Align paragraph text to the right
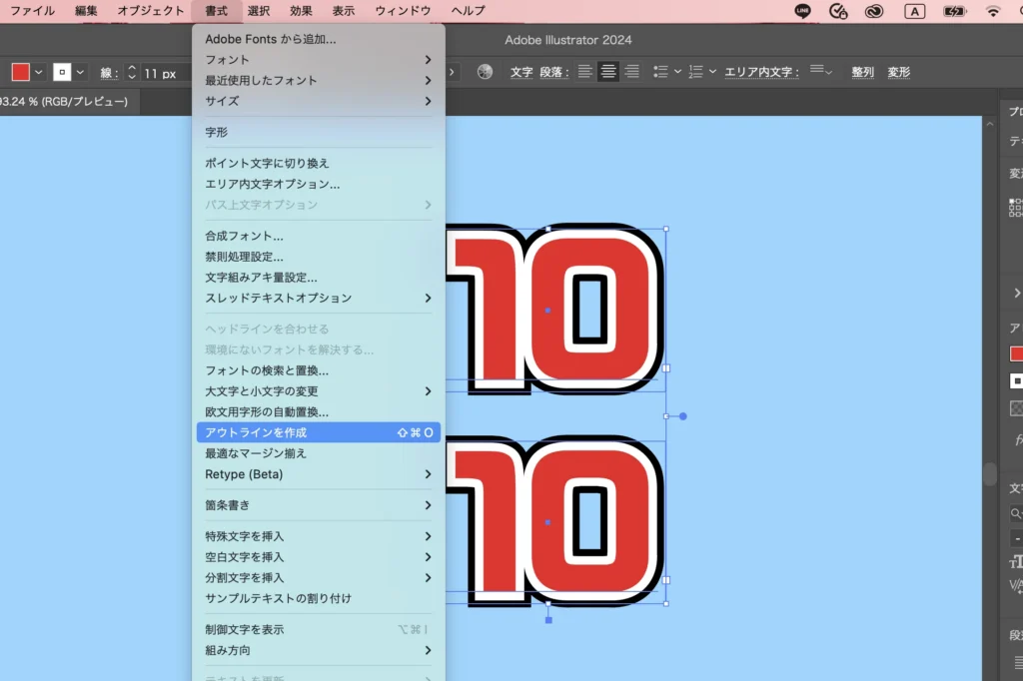This screenshot has width=1023, height=681. pos(631,72)
